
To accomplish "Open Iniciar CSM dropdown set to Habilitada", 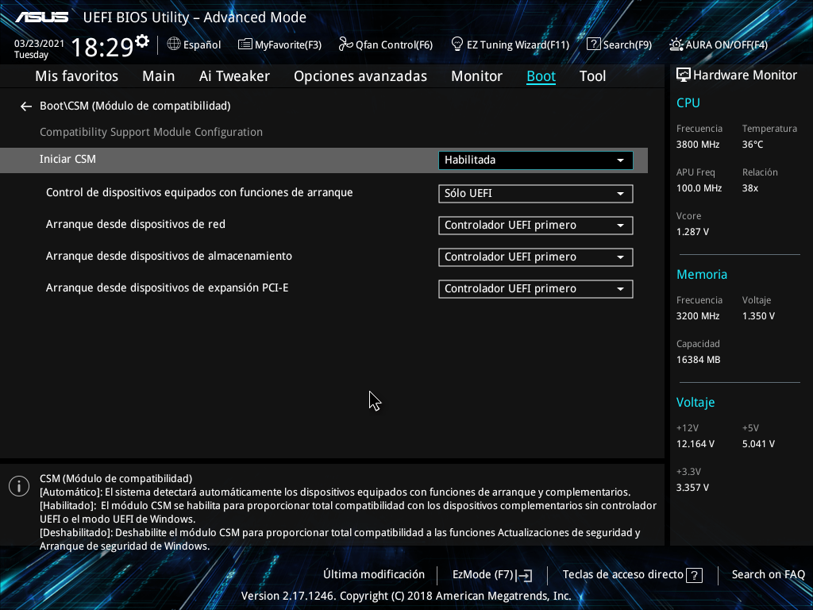I will [536, 160].
